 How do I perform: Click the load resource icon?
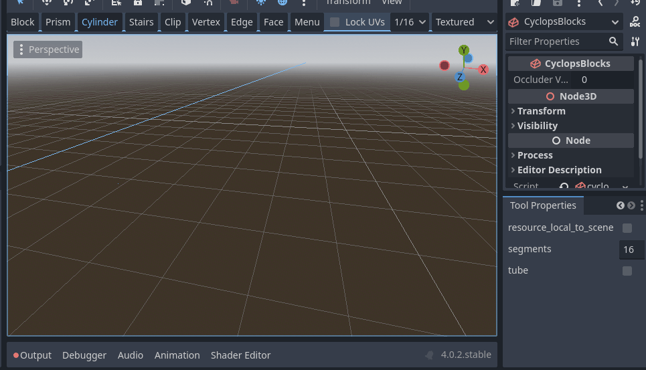pos(536,3)
